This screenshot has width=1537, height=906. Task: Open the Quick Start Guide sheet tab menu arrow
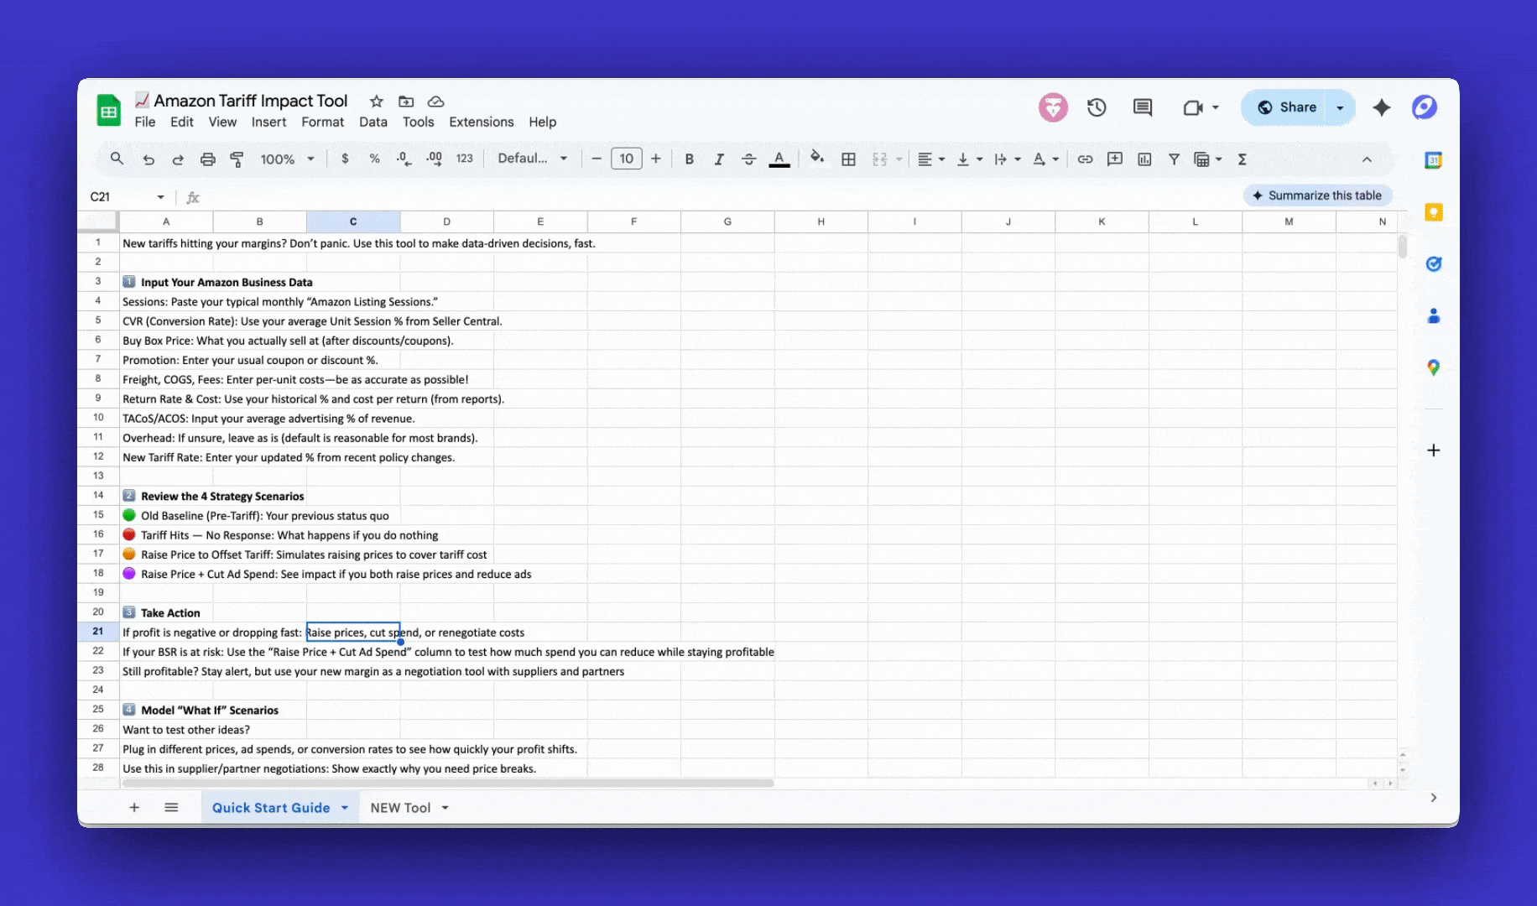coord(345,808)
